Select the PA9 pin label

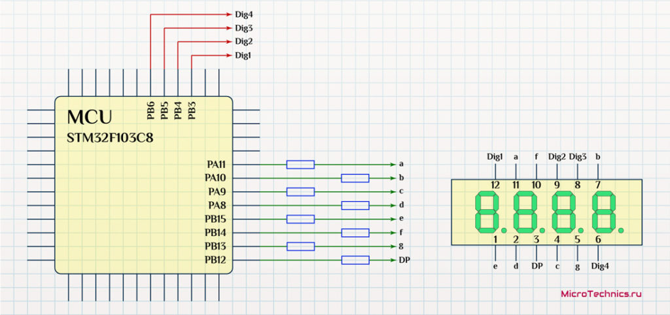218,191
